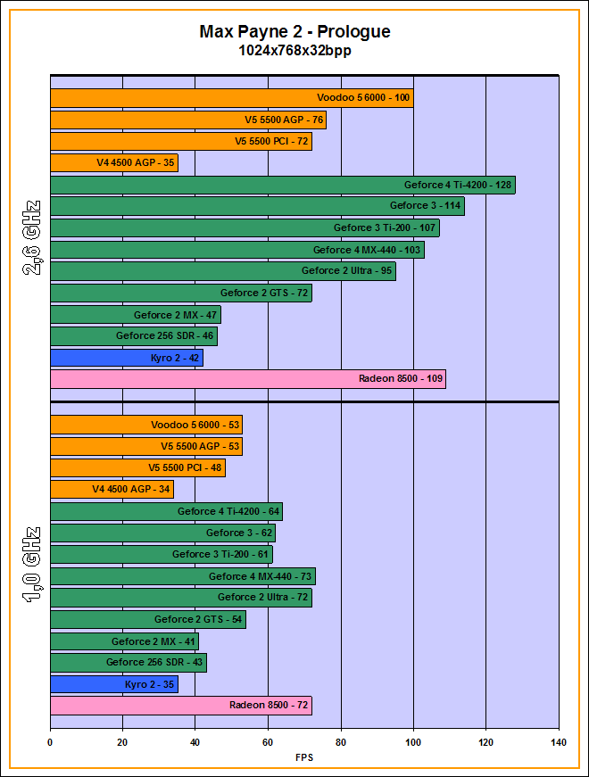Select the Kyro 2 - 35 bar
Image resolution: width=589 pixels, height=777 pixels.
pos(114,684)
